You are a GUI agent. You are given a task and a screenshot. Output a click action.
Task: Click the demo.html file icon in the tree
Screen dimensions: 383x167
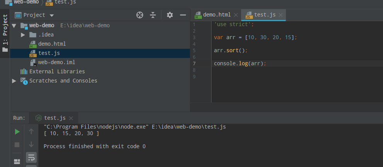point(33,44)
